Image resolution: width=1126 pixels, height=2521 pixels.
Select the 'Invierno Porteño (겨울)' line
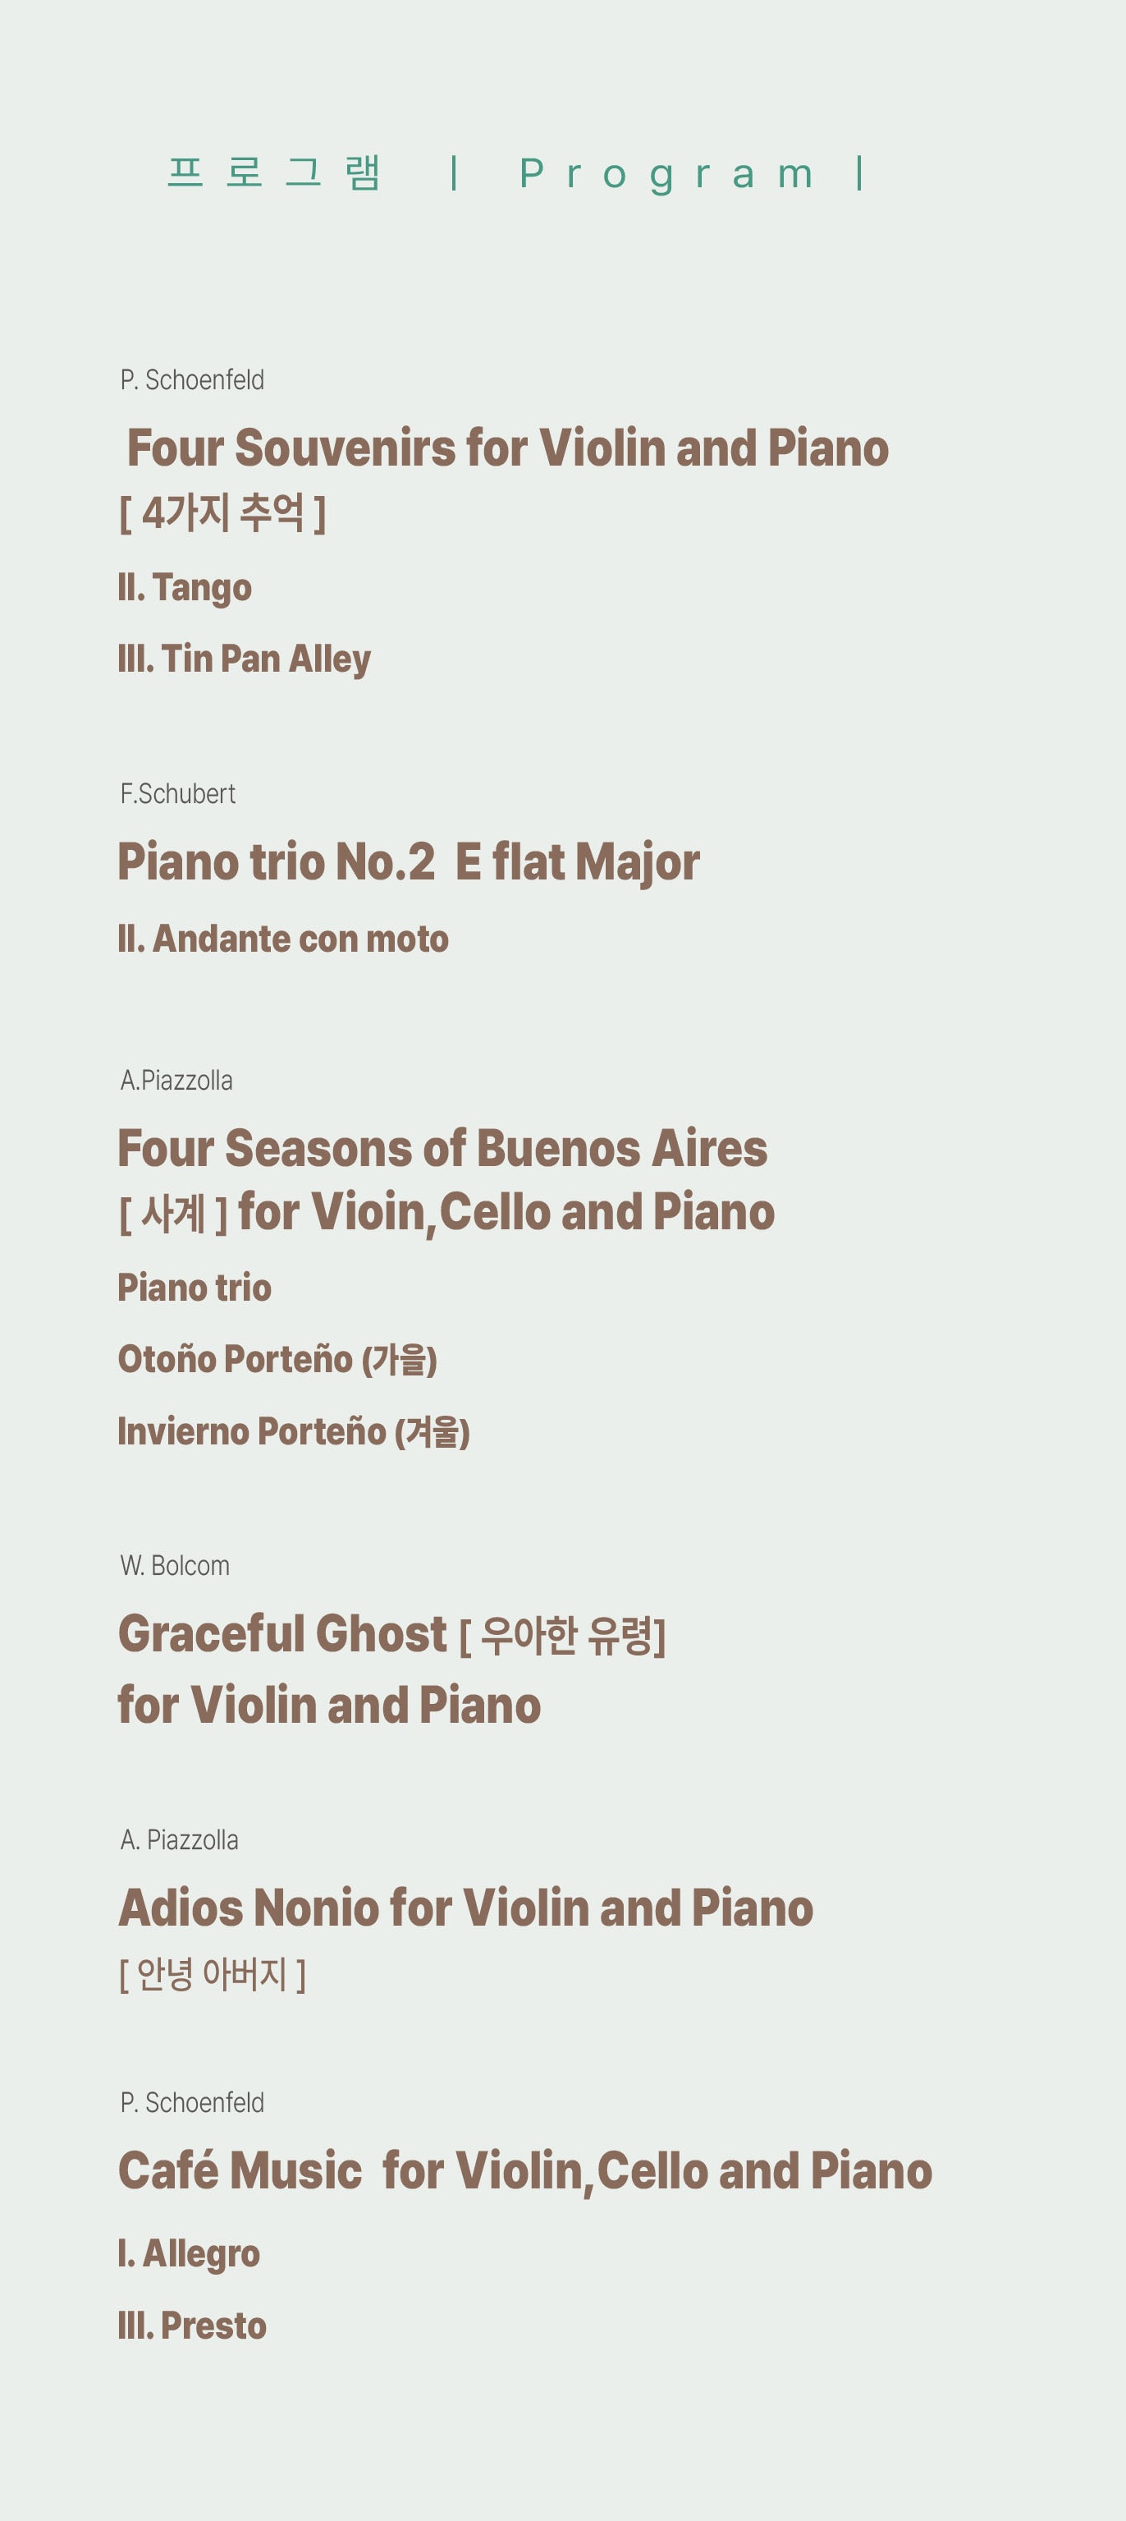pos(295,1432)
